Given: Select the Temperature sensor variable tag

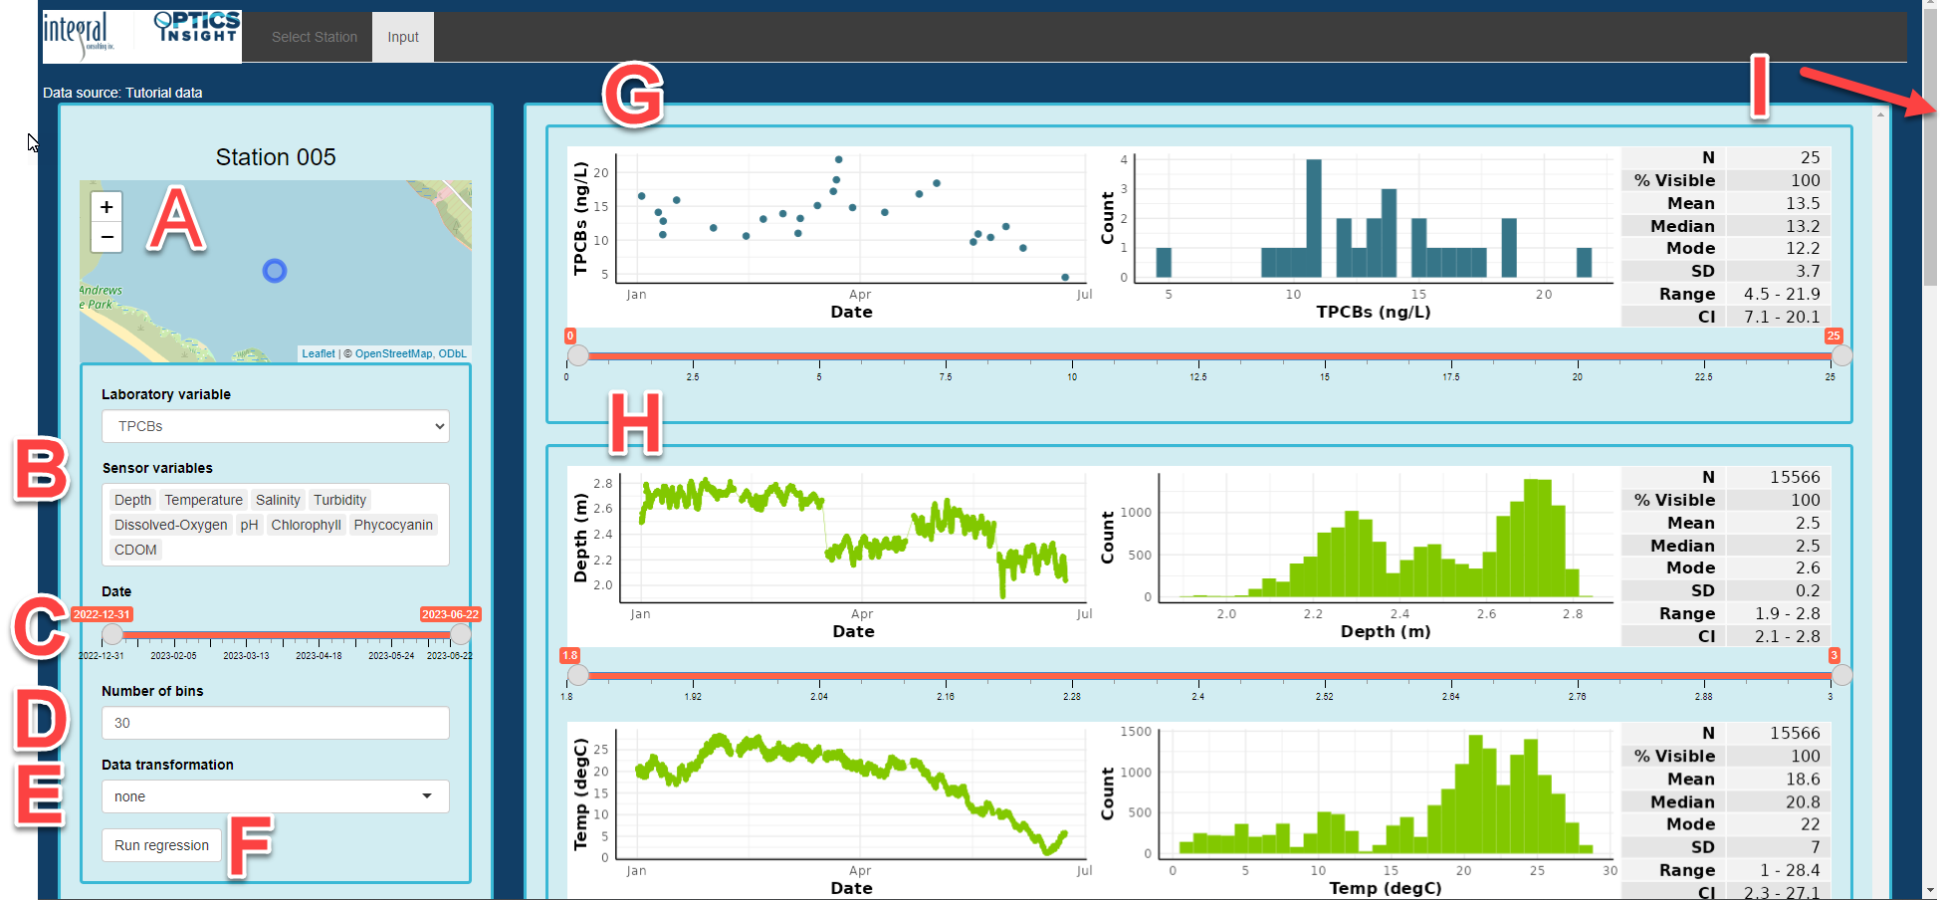Looking at the screenshot, I should click(x=203, y=500).
